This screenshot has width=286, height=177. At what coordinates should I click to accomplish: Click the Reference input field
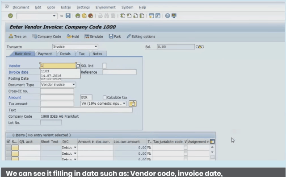point(119,72)
